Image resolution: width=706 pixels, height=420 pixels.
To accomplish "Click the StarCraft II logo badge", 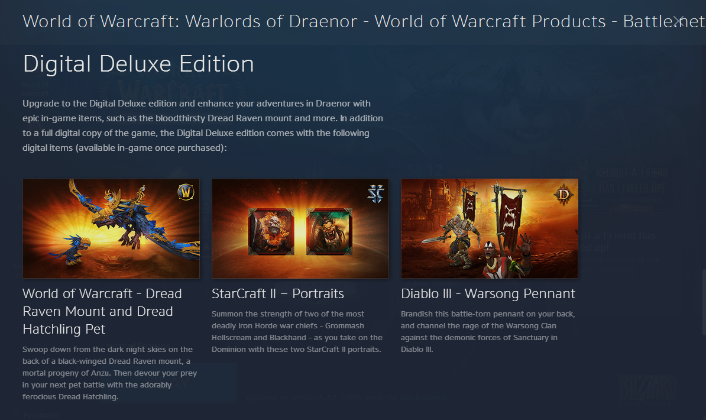I will point(375,194).
